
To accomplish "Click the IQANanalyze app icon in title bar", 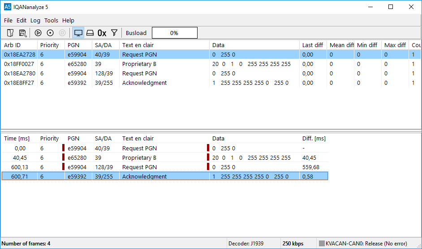I will click(8, 7).
